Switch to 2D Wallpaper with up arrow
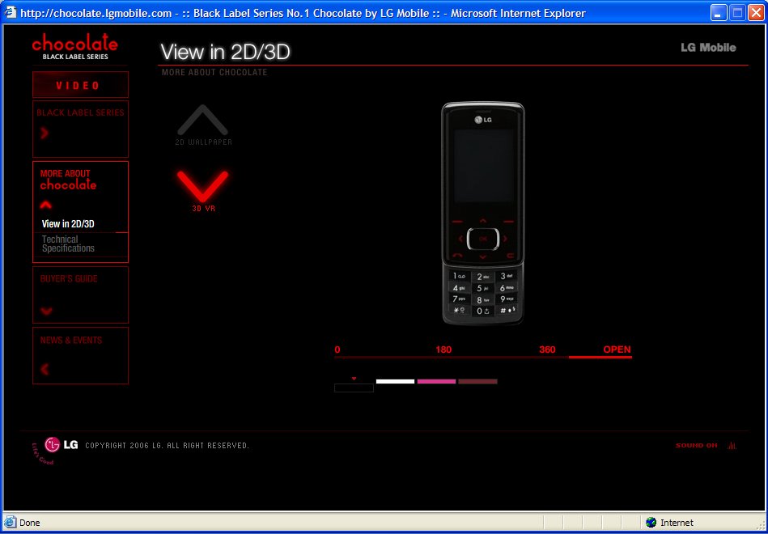The height and width of the screenshot is (534, 768). [x=203, y=119]
